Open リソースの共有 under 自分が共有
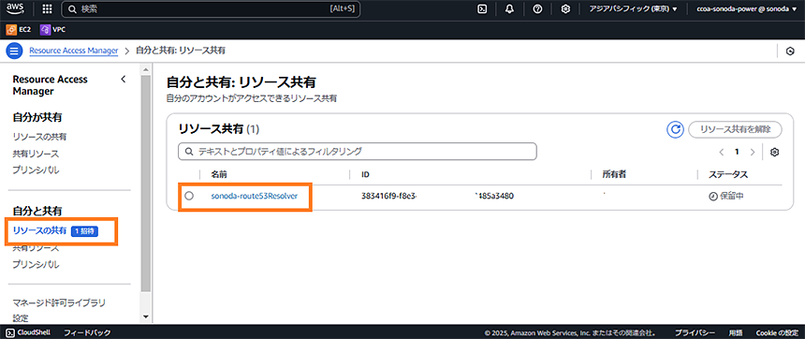805x339 pixels. (x=39, y=137)
